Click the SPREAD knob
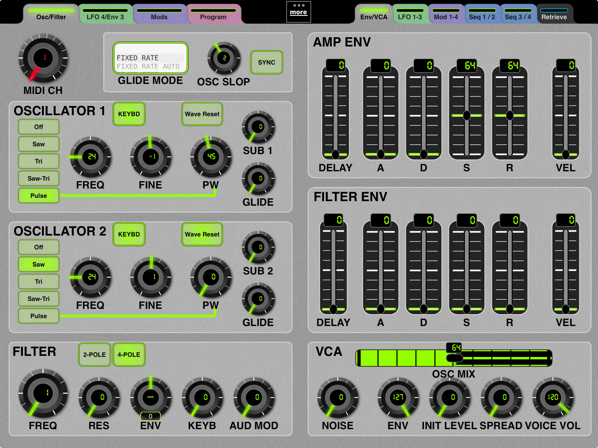Screen dimensions: 598x448 tap(501, 398)
